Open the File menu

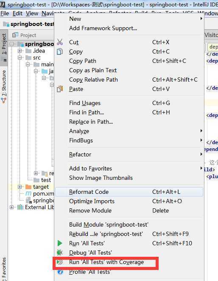coord(5,13)
